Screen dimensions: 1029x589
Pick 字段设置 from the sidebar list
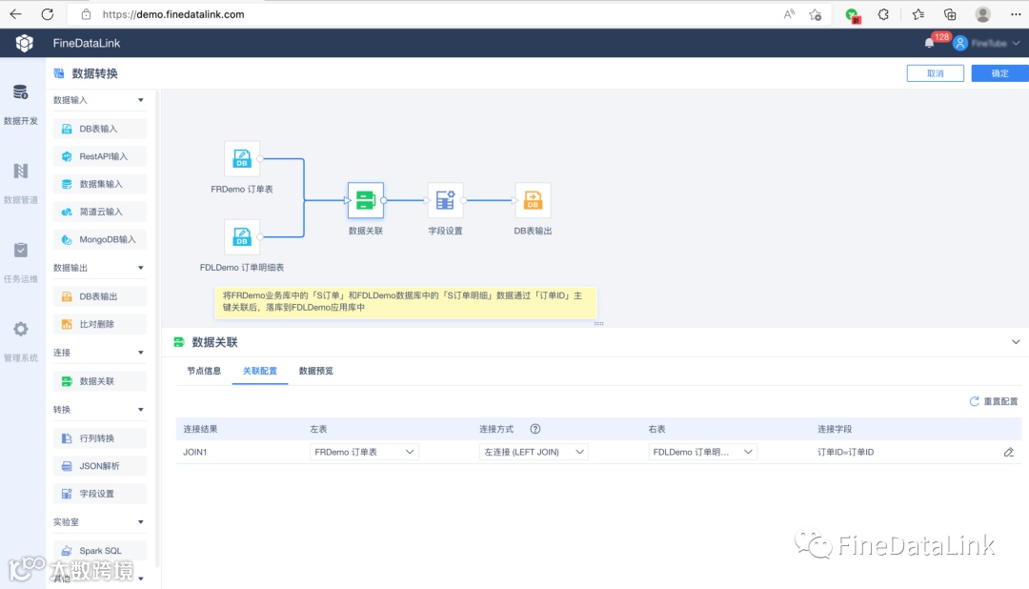100,493
